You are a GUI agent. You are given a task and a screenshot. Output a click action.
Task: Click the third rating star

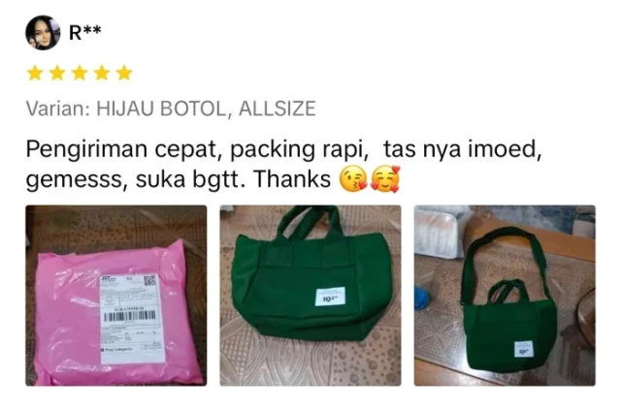pyautogui.click(x=80, y=74)
